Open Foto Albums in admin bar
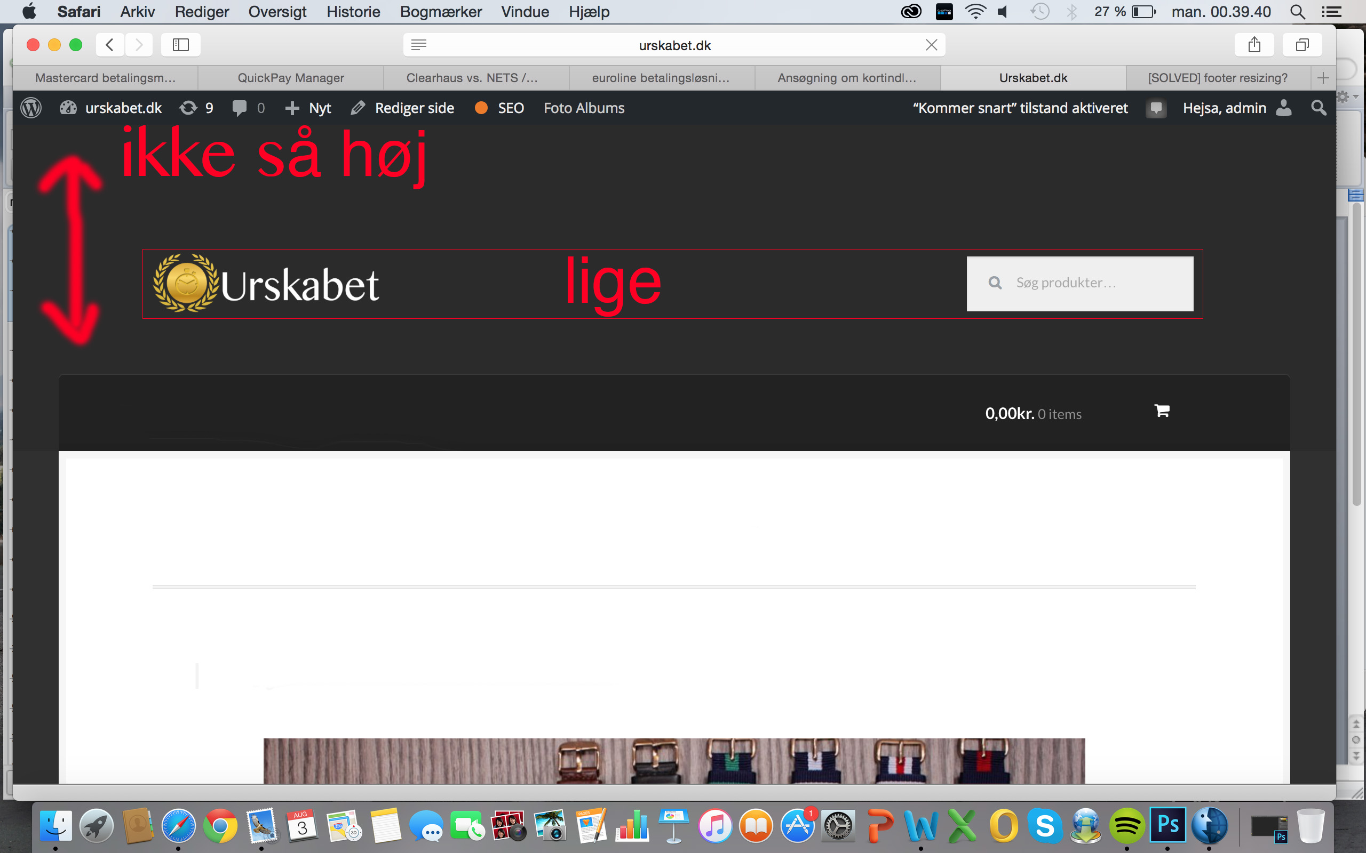 click(x=584, y=108)
